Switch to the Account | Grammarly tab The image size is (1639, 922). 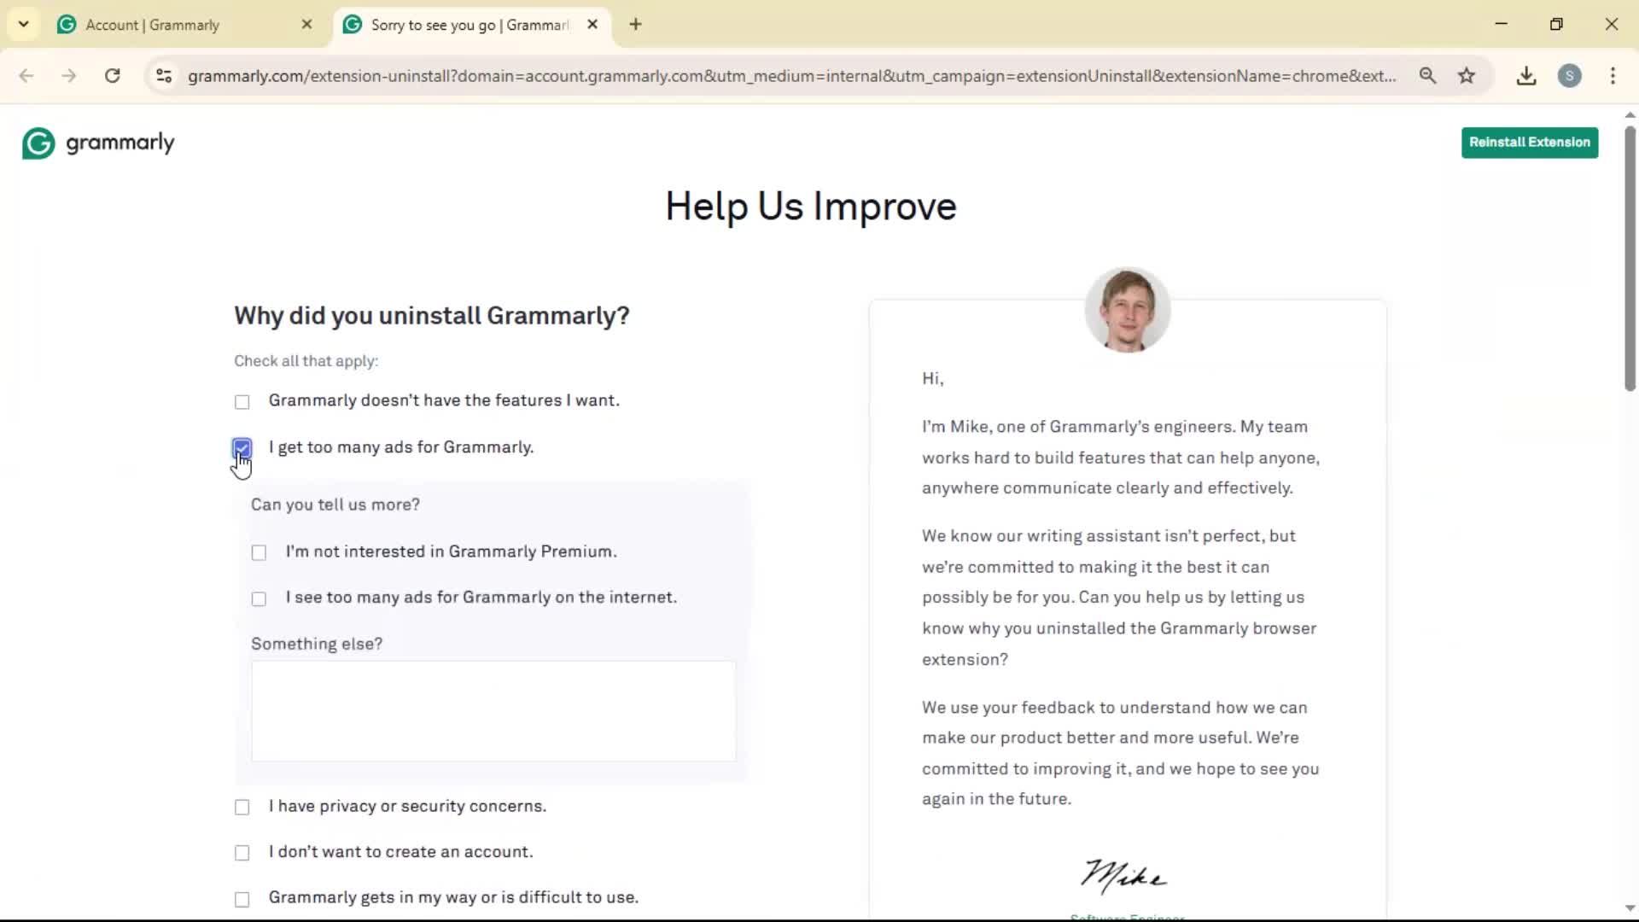[x=154, y=25]
